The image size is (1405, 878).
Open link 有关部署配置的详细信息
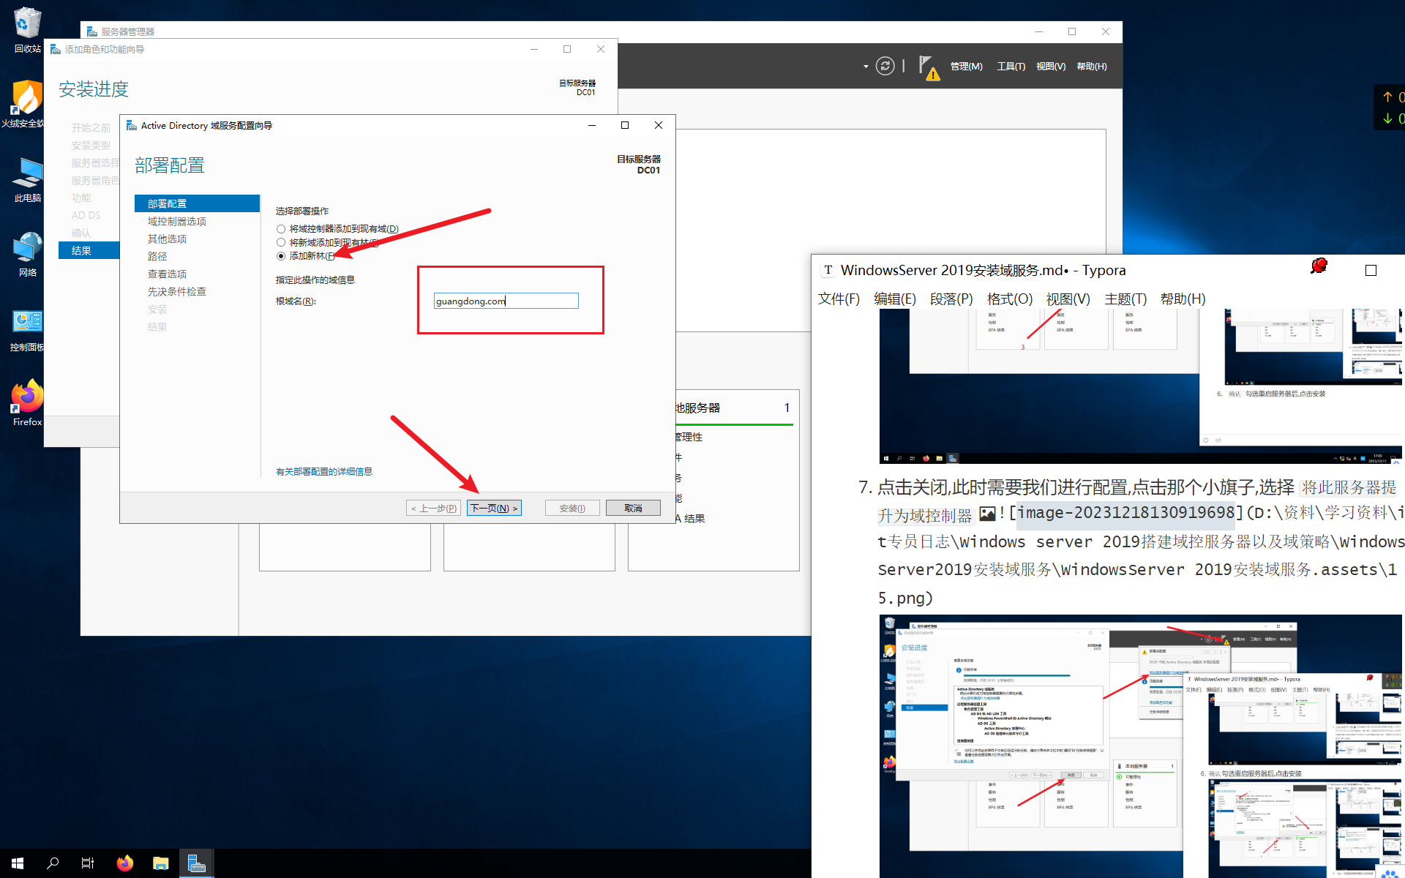click(x=323, y=471)
